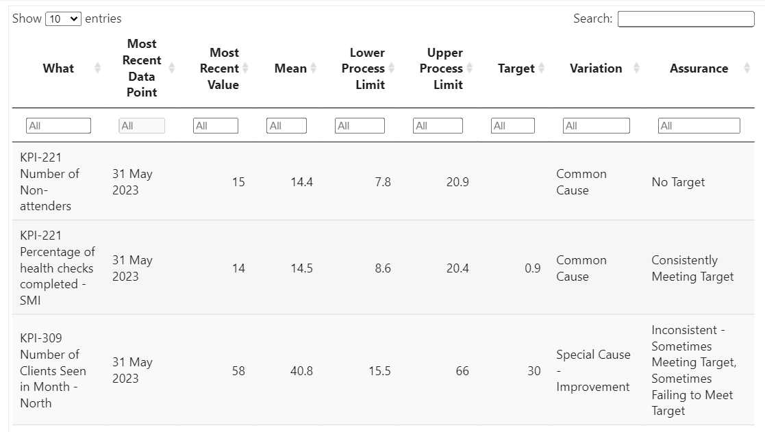Open the Show entries count dropdown

pos(63,19)
